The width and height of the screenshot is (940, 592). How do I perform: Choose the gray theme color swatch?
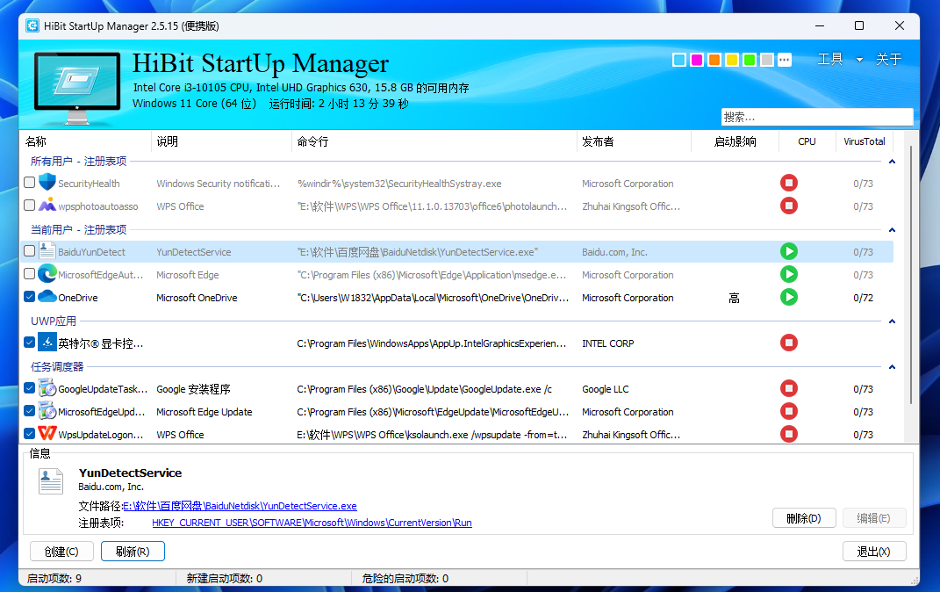[x=767, y=60]
